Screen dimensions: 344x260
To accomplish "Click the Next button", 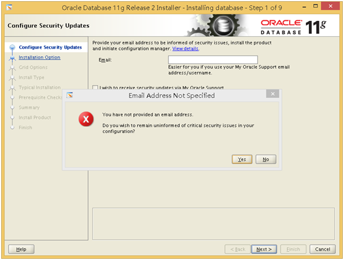I will point(264,249).
